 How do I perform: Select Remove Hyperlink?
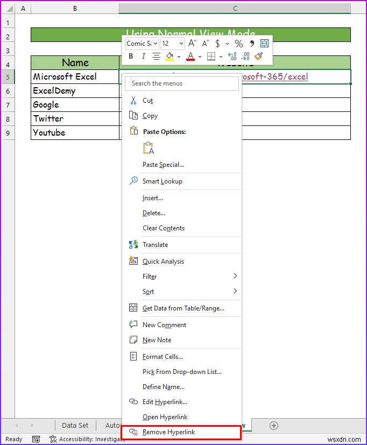coord(181,432)
